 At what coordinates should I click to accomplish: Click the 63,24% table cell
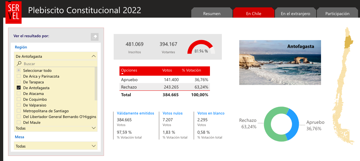click(201, 87)
